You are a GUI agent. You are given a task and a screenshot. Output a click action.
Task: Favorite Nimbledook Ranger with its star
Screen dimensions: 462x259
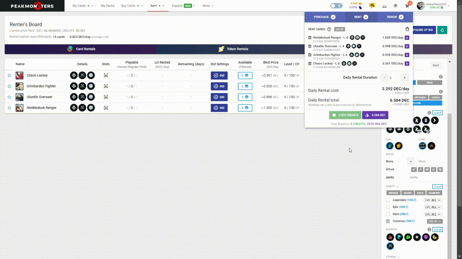(9, 108)
